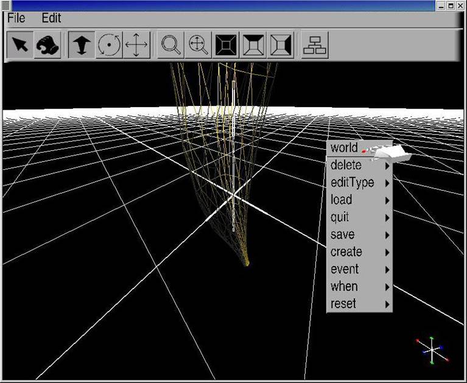Choose editType in the world menu
Screen dimensions: 467x383
359,183
